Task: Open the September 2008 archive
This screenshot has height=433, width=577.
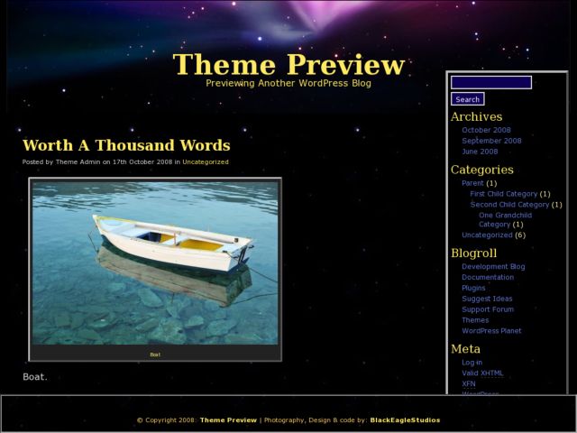Action: point(491,141)
